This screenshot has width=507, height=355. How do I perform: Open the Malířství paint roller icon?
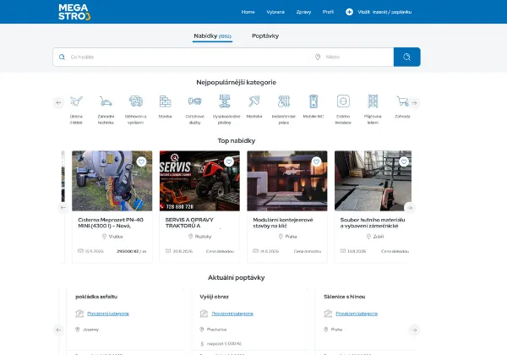254,101
